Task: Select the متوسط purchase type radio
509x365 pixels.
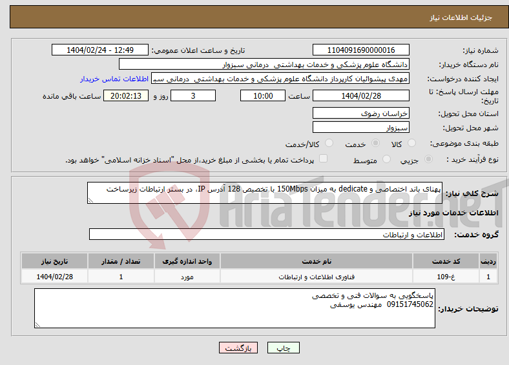Action: [x=386, y=159]
